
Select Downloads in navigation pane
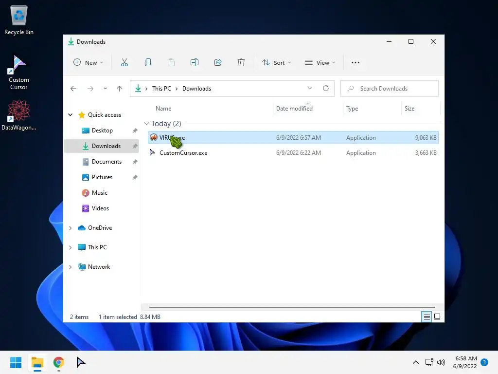pos(102,146)
